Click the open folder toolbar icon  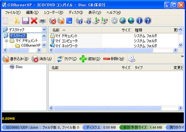pyautogui.click(x=17, y=21)
